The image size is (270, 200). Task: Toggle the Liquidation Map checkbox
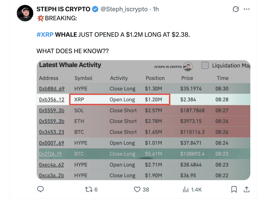[205, 65]
